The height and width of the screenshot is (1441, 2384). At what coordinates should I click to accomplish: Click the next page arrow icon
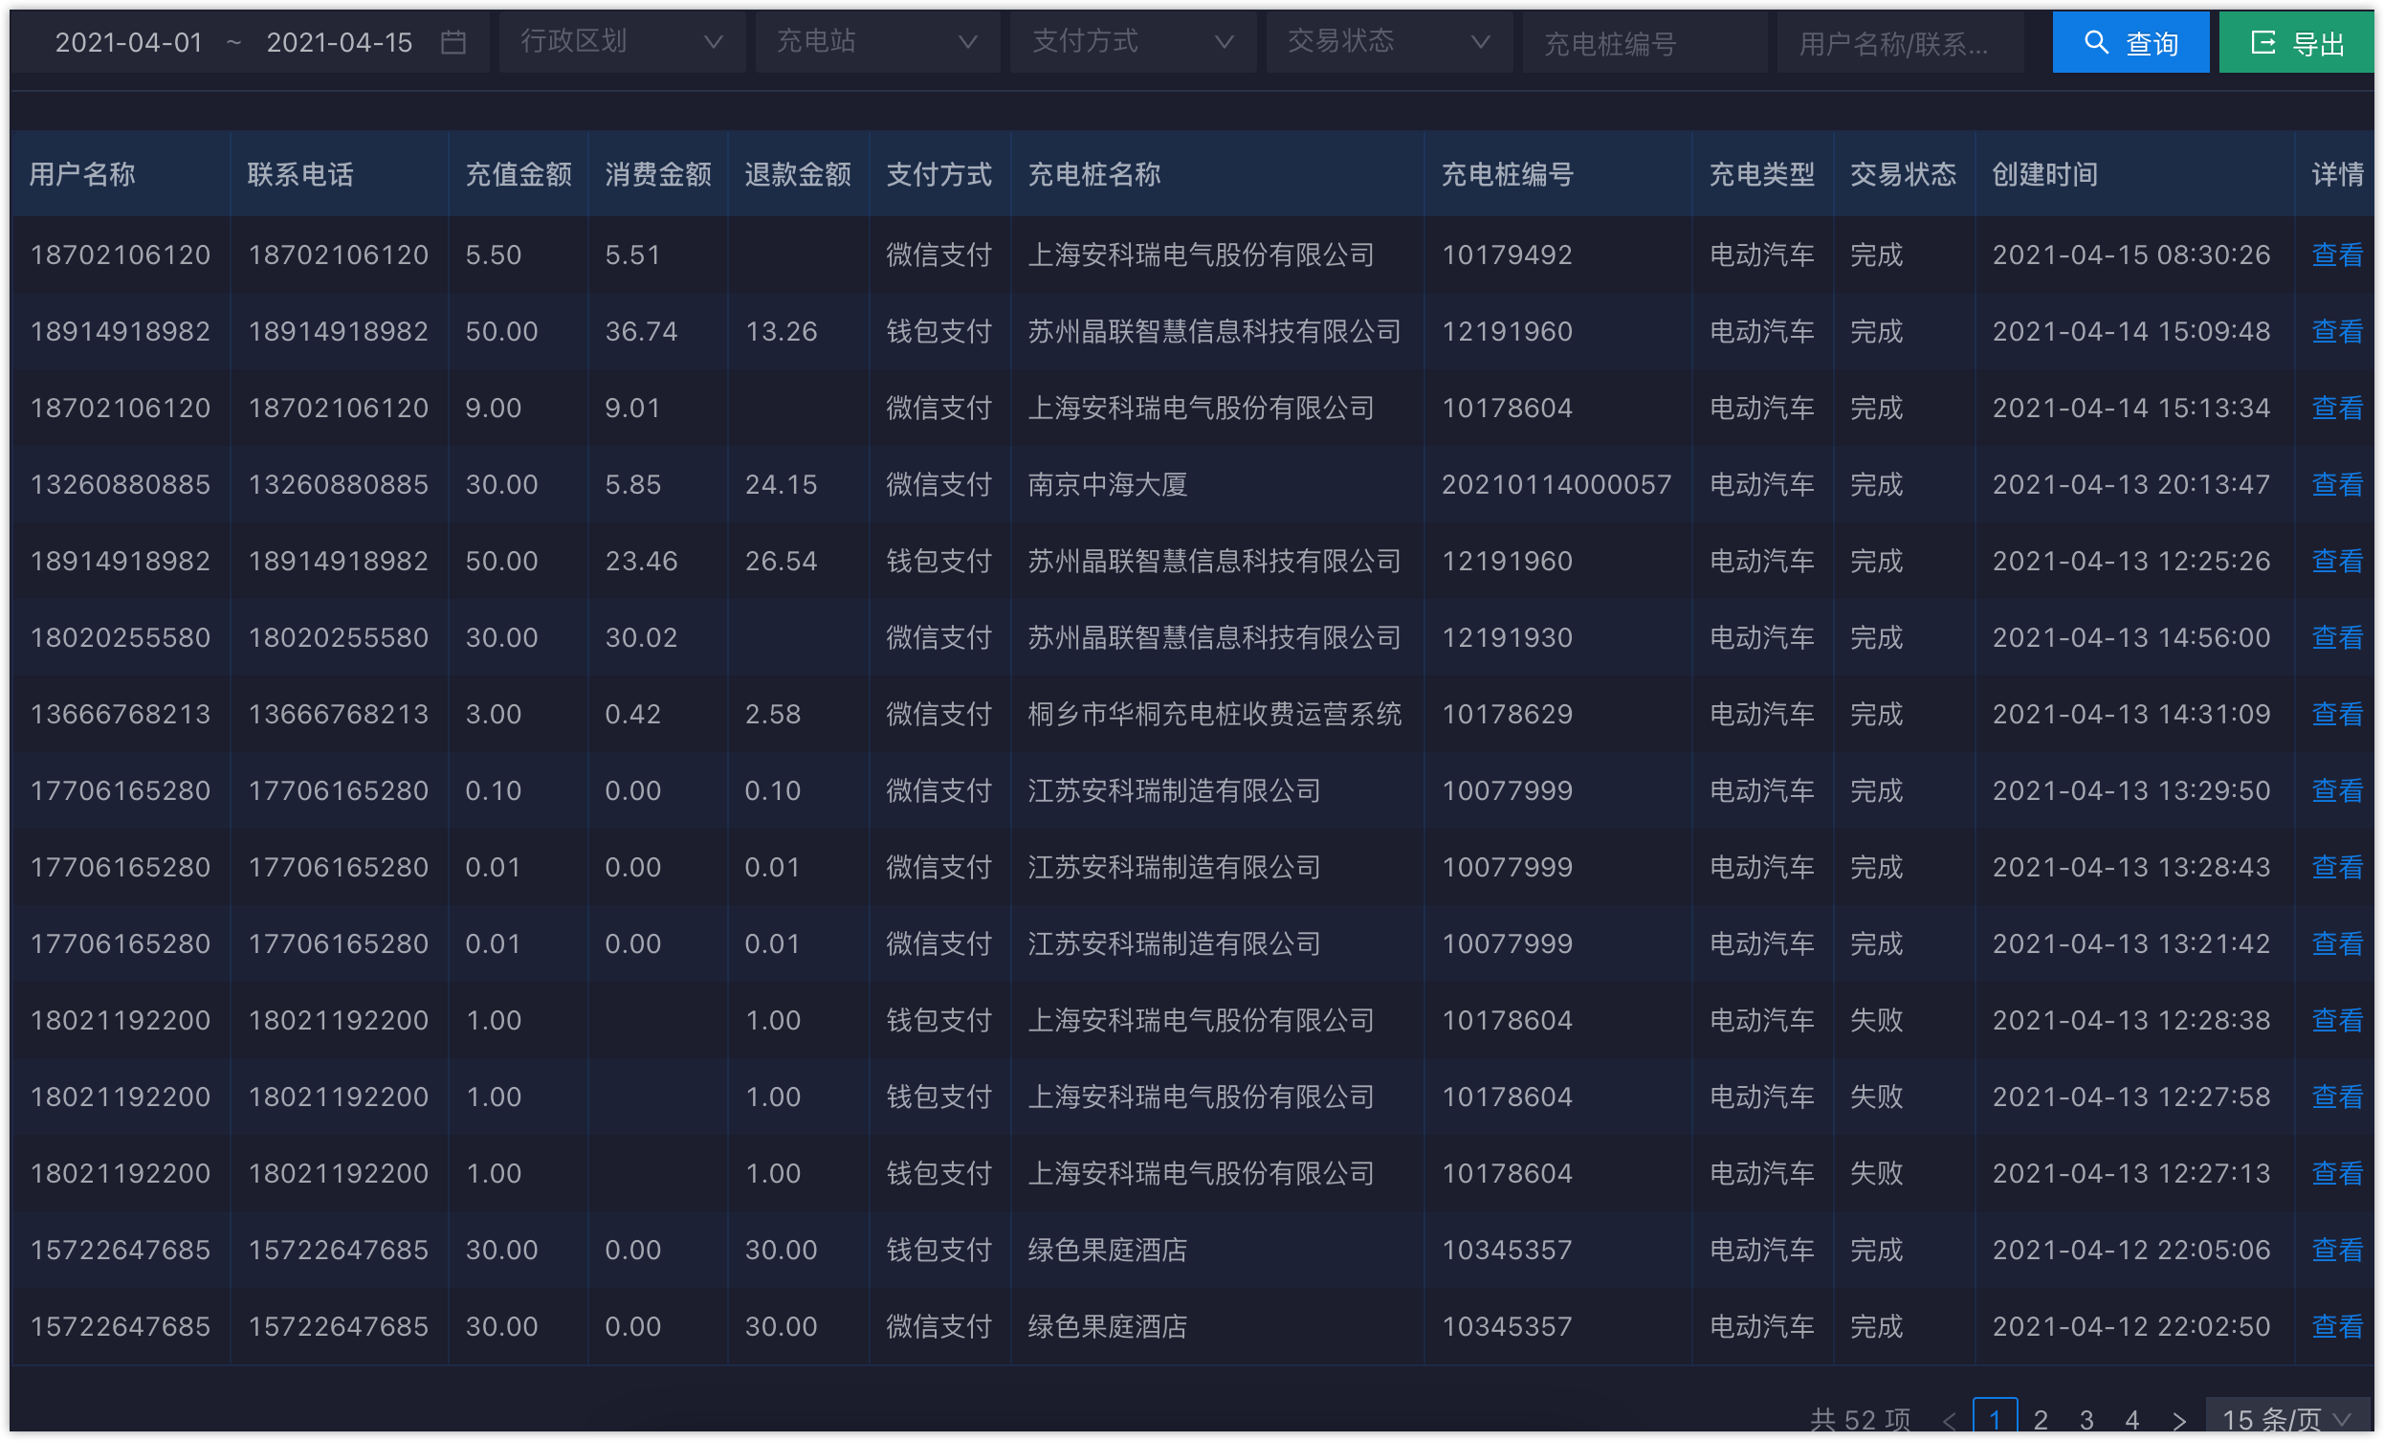[x=2178, y=1420]
